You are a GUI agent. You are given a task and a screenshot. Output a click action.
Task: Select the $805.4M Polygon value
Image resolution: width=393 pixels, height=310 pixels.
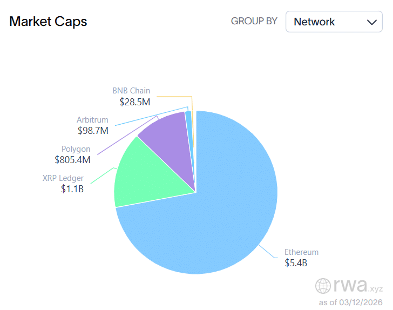72,160
